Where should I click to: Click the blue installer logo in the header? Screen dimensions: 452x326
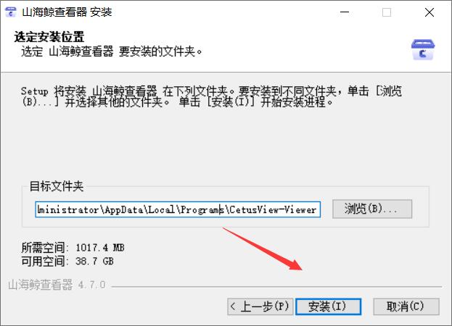423,50
